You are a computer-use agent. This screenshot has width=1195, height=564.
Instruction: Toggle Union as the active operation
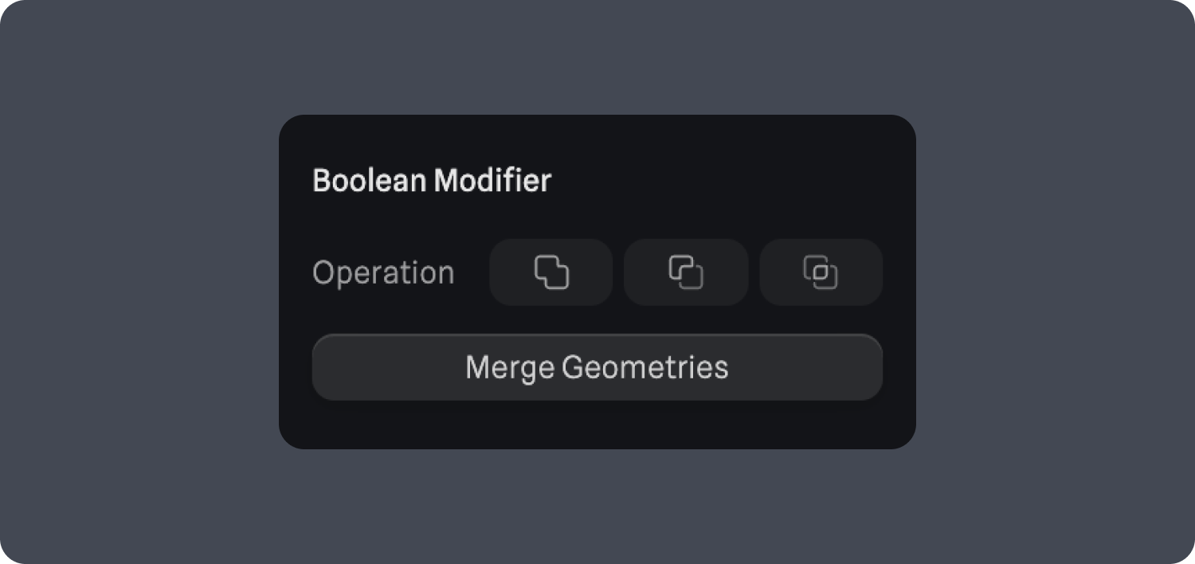[550, 272]
